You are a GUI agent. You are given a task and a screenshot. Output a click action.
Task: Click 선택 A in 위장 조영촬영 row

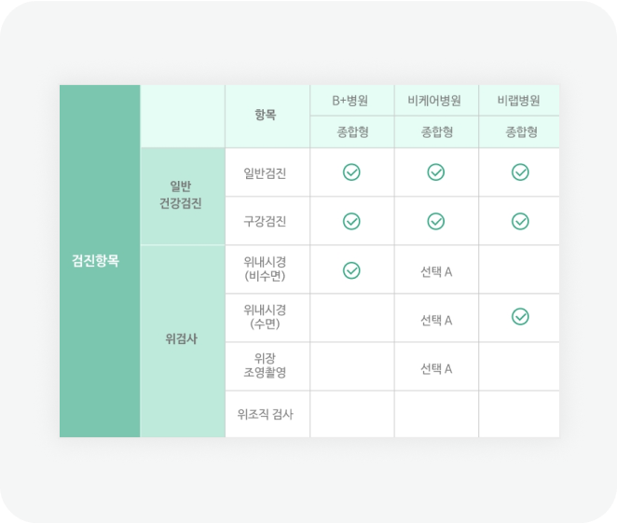[x=435, y=369]
